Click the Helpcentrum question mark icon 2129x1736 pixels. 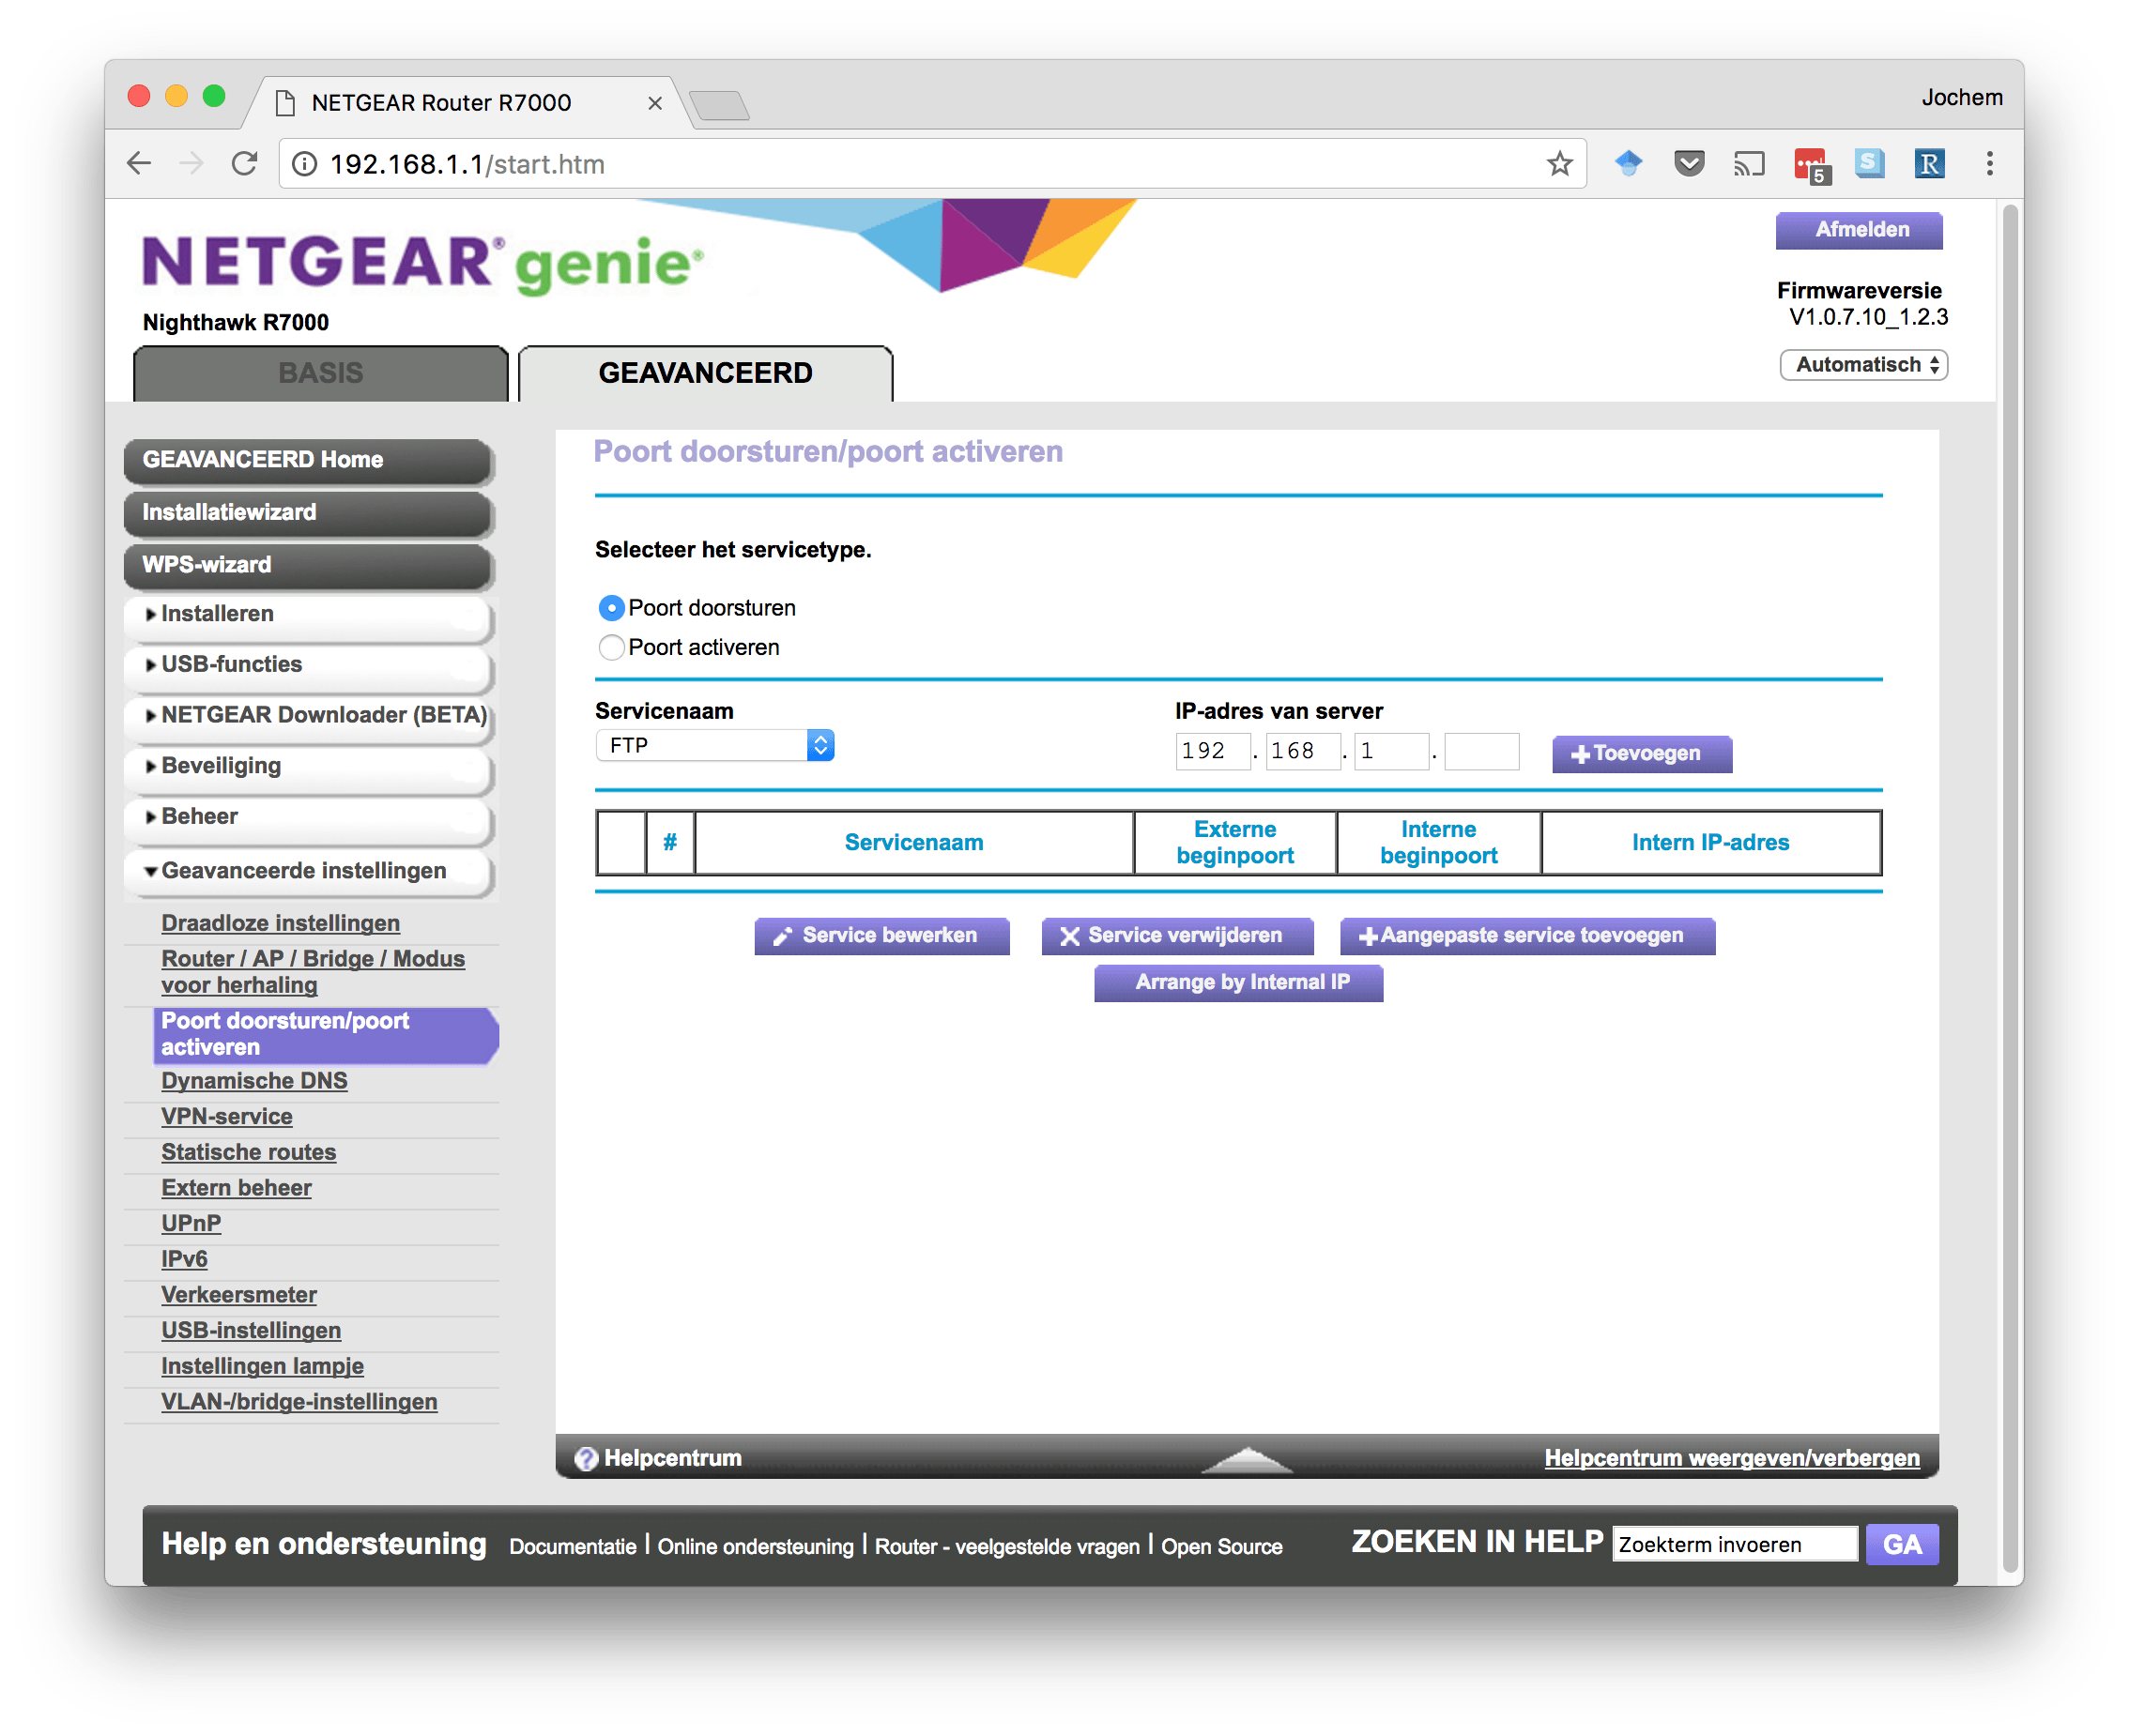tap(587, 1459)
